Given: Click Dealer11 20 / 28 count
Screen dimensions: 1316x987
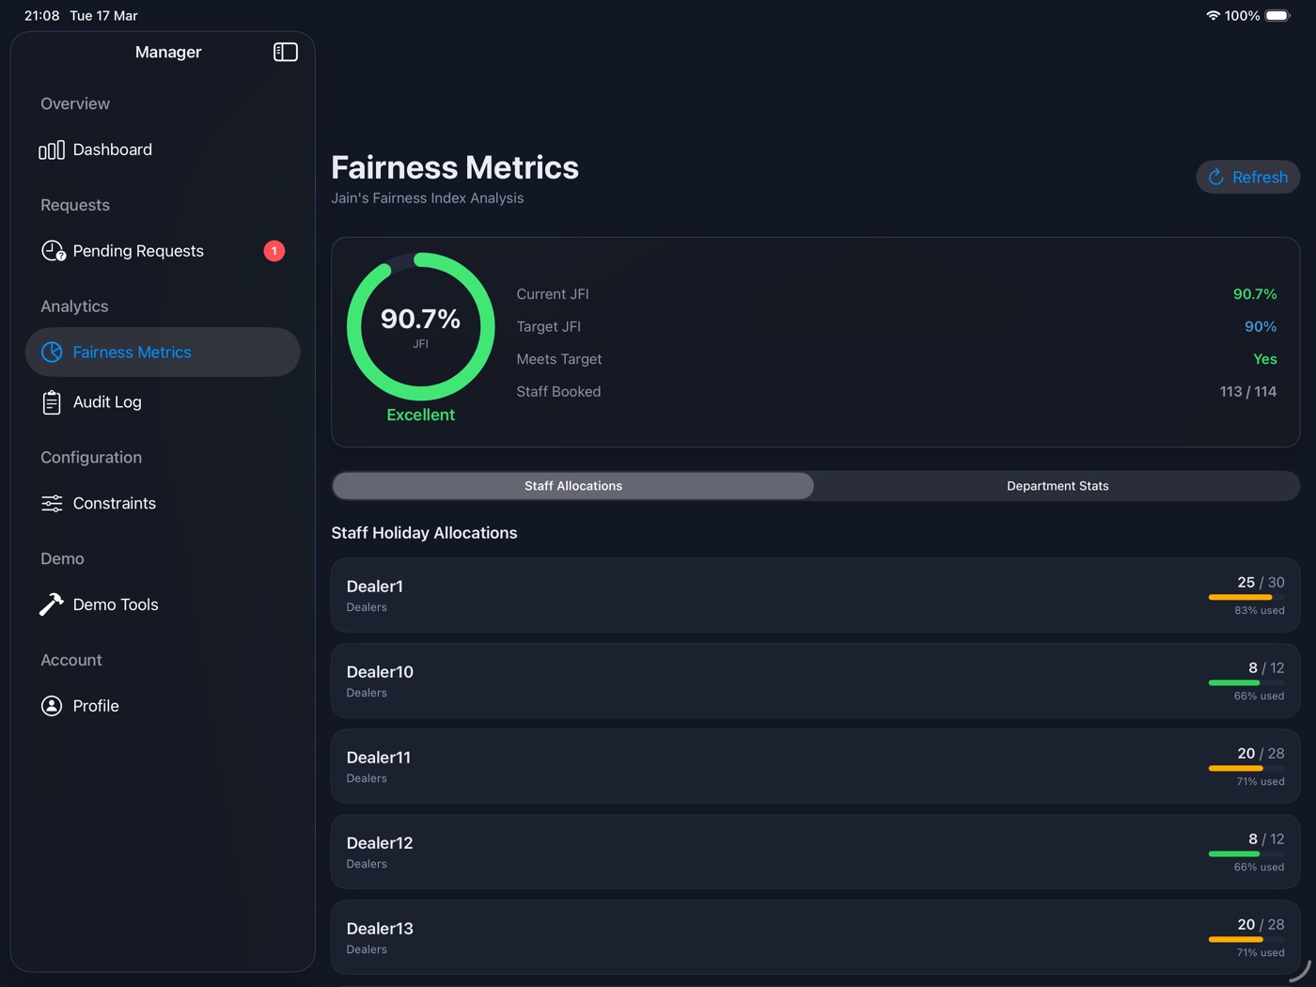Looking at the screenshot, I should [1261, 754].
